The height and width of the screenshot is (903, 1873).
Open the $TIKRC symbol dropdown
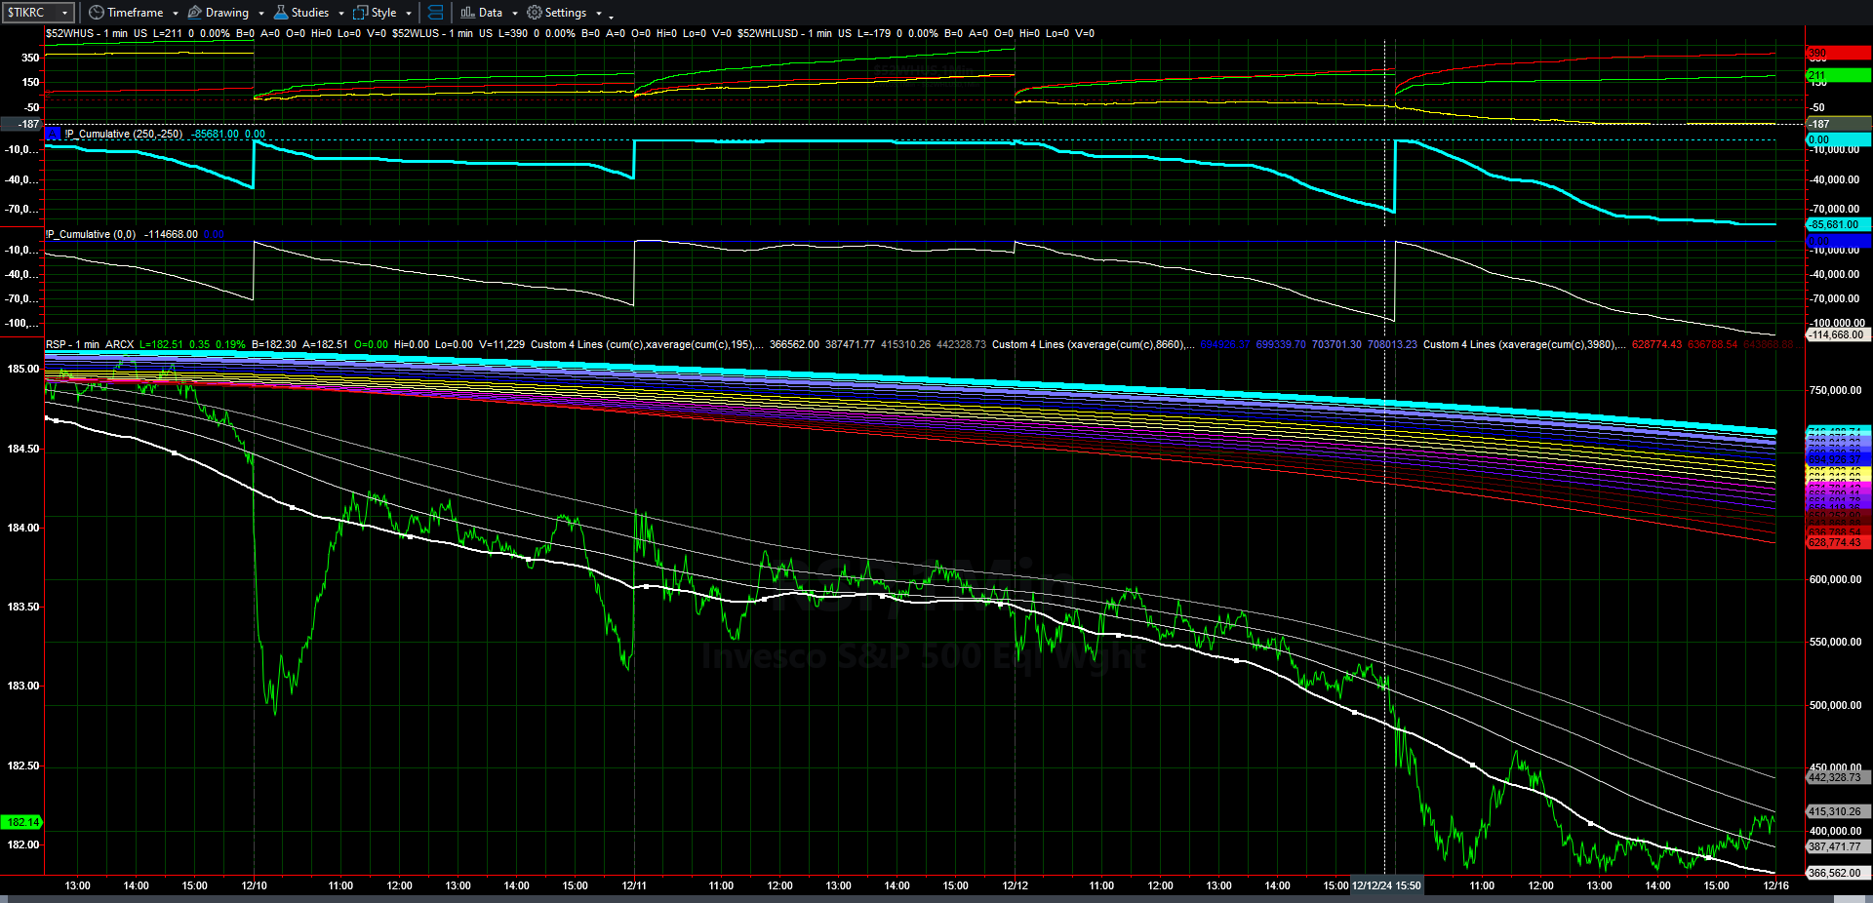[64, 13]
